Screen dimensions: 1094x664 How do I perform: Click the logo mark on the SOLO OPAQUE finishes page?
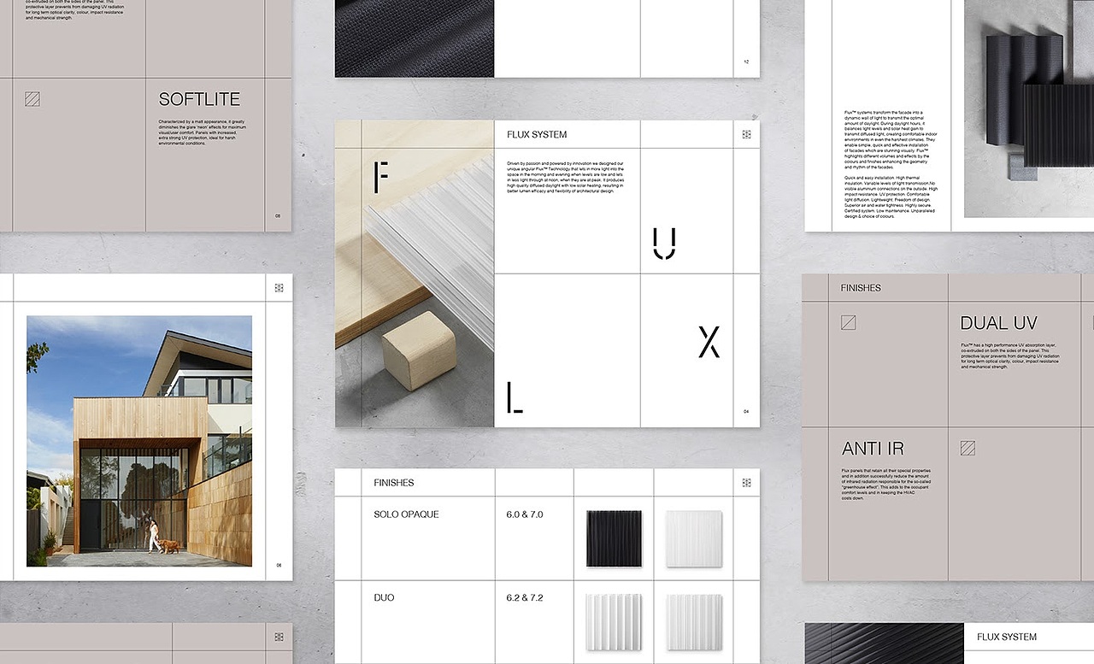(746, 483)
